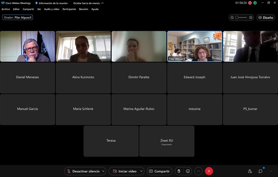Open the Participante menu
Viewport: 278px width, 177px height.
[69, 9]
